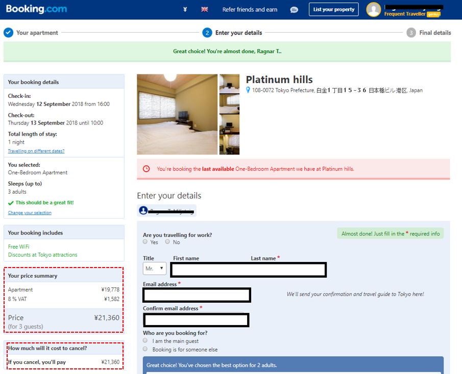Image resolution: width=462 pixels, height=374 pixels.
Task: Click the step 2 circle
Action: click(x=207, y=33)
